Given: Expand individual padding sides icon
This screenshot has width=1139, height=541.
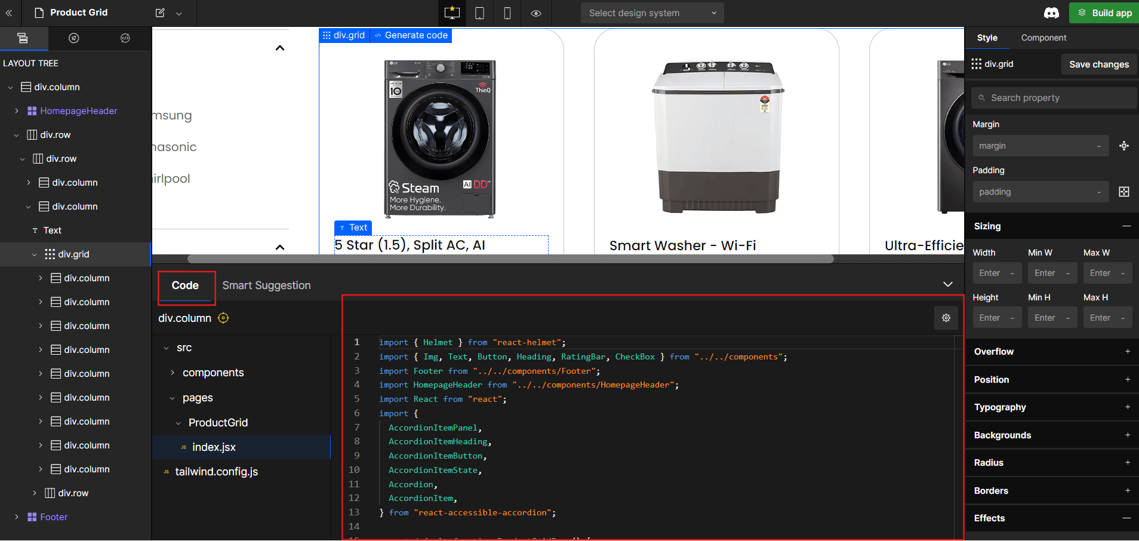Looking at the screenshot, I should point(1124,192).
